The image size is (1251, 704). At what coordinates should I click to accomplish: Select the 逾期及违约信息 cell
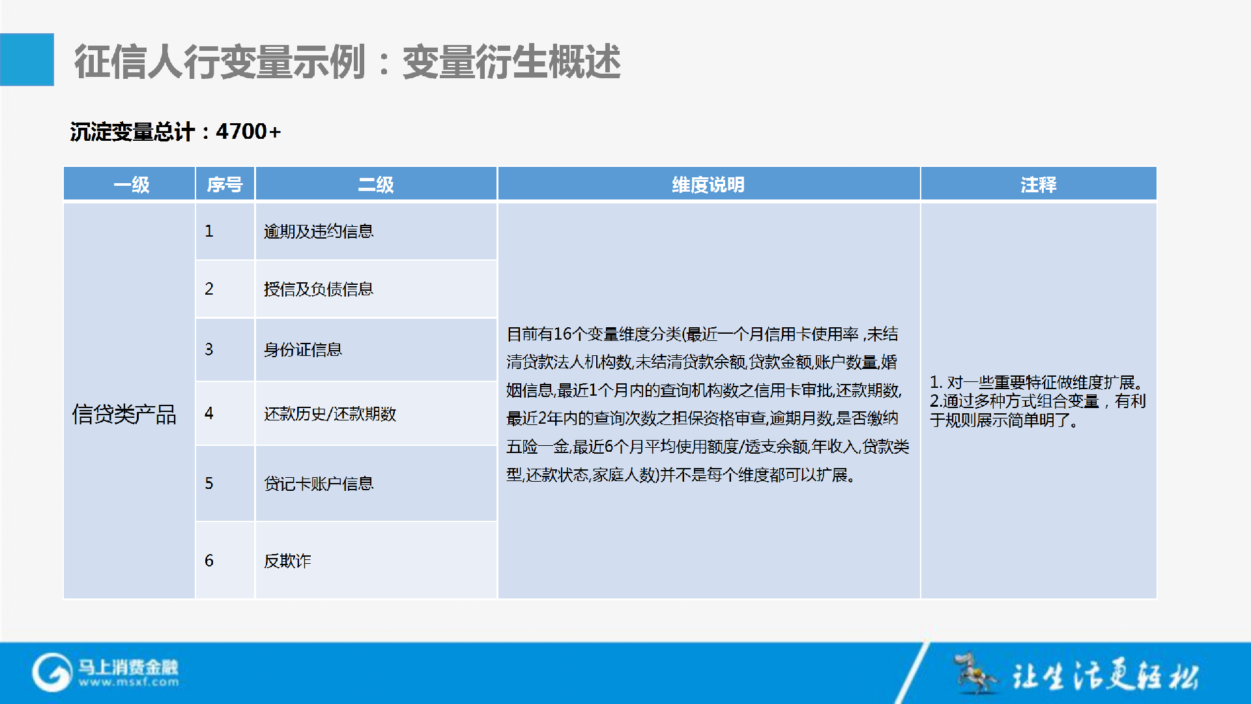click(376, 231)
